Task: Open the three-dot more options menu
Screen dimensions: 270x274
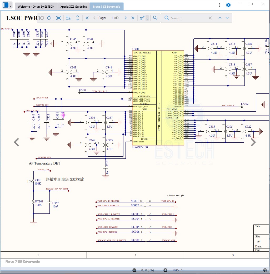Action: [220, 5]
